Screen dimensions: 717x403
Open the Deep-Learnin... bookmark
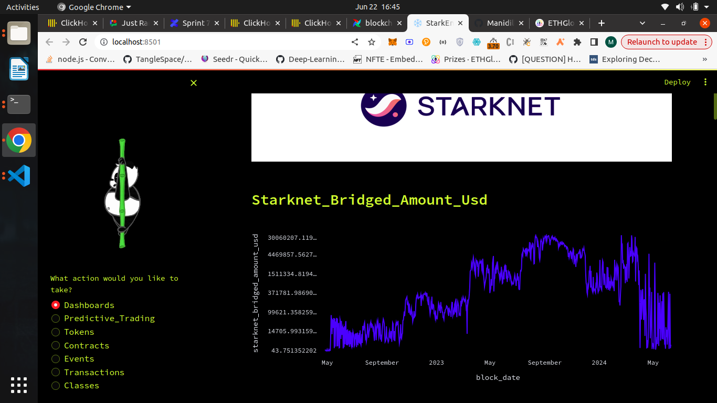311,59
